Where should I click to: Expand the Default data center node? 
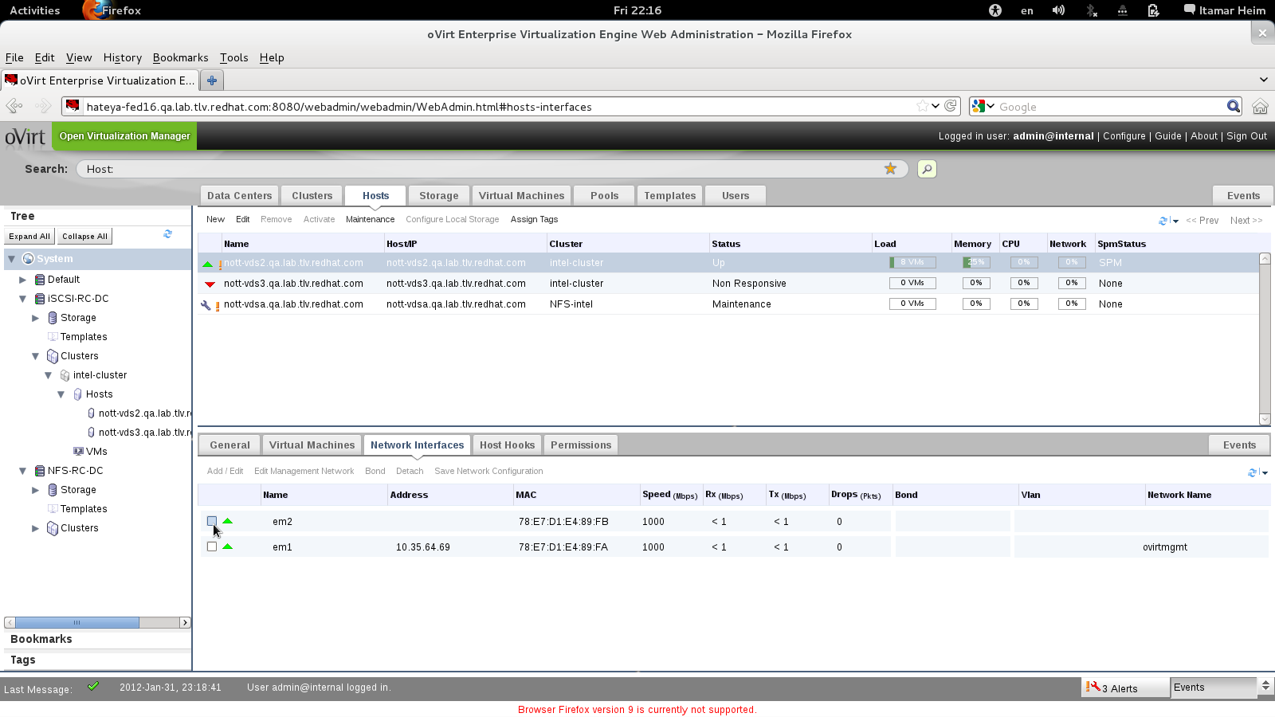(x=23, y=280)
